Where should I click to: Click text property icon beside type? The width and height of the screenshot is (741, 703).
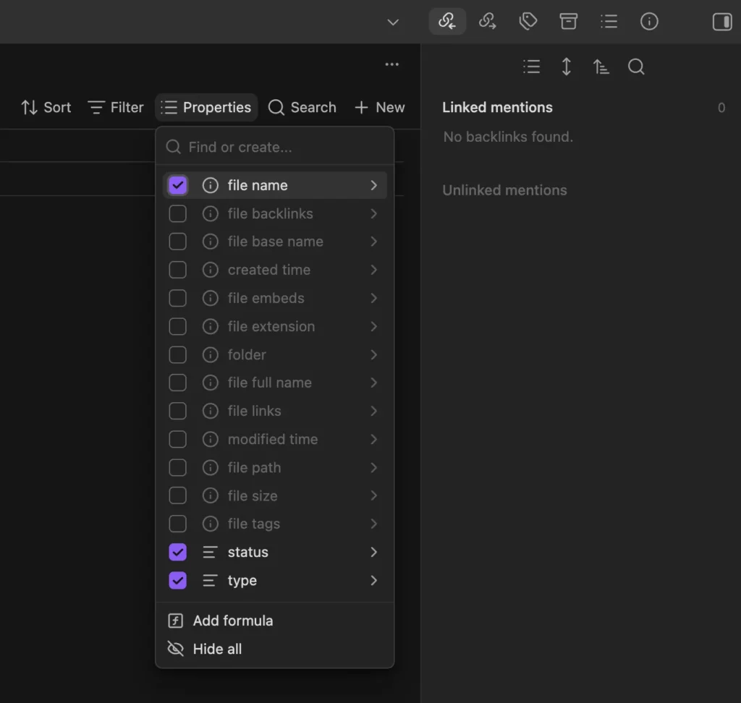pyautogui.click(x=211, y=580)
